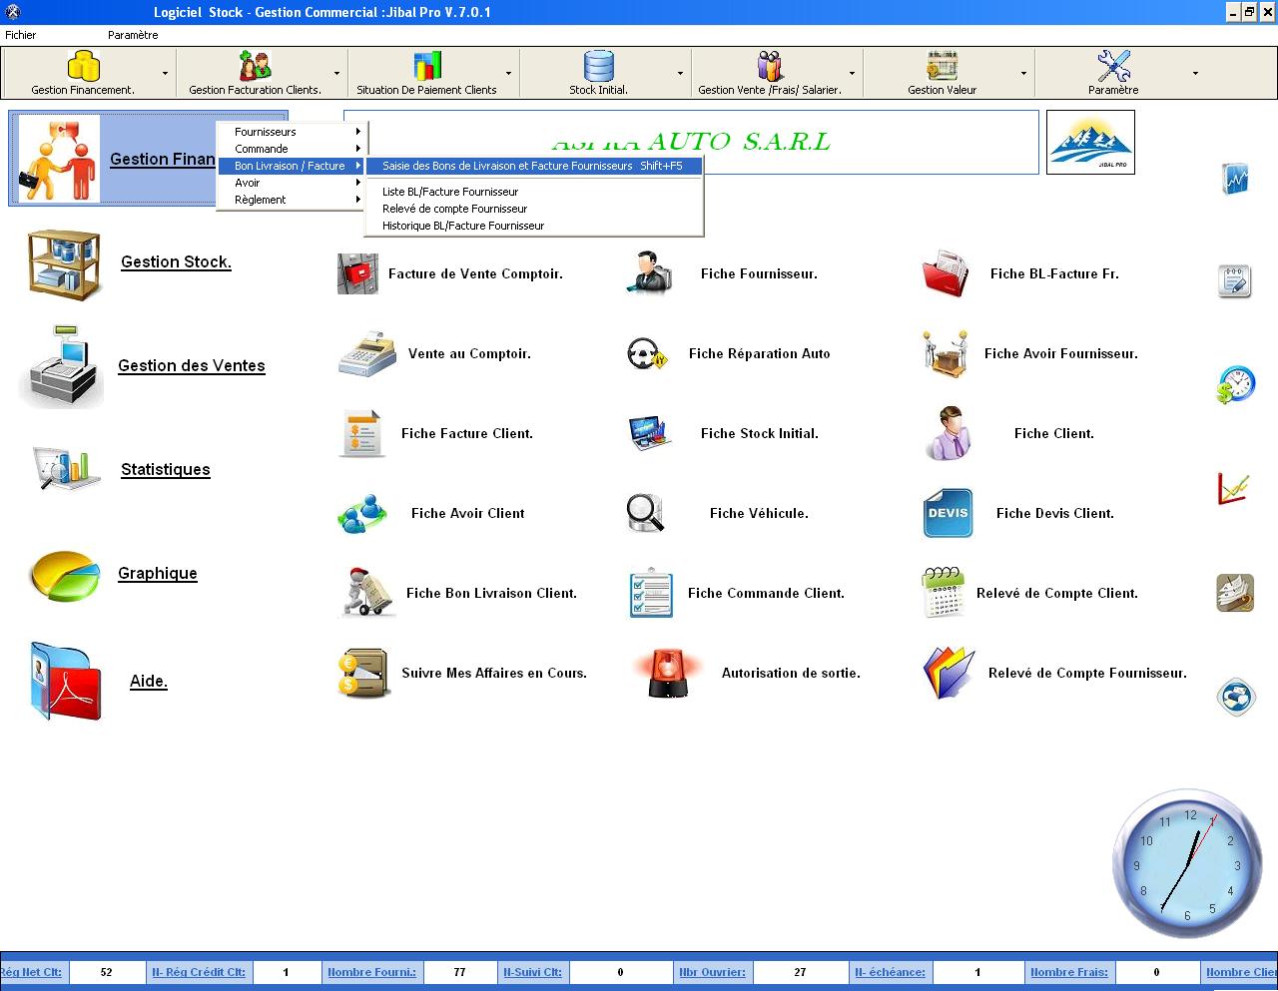Click N- échéance: status bar link
The height and width of the screenshot is (991, 1278).
tap(890, 972)
